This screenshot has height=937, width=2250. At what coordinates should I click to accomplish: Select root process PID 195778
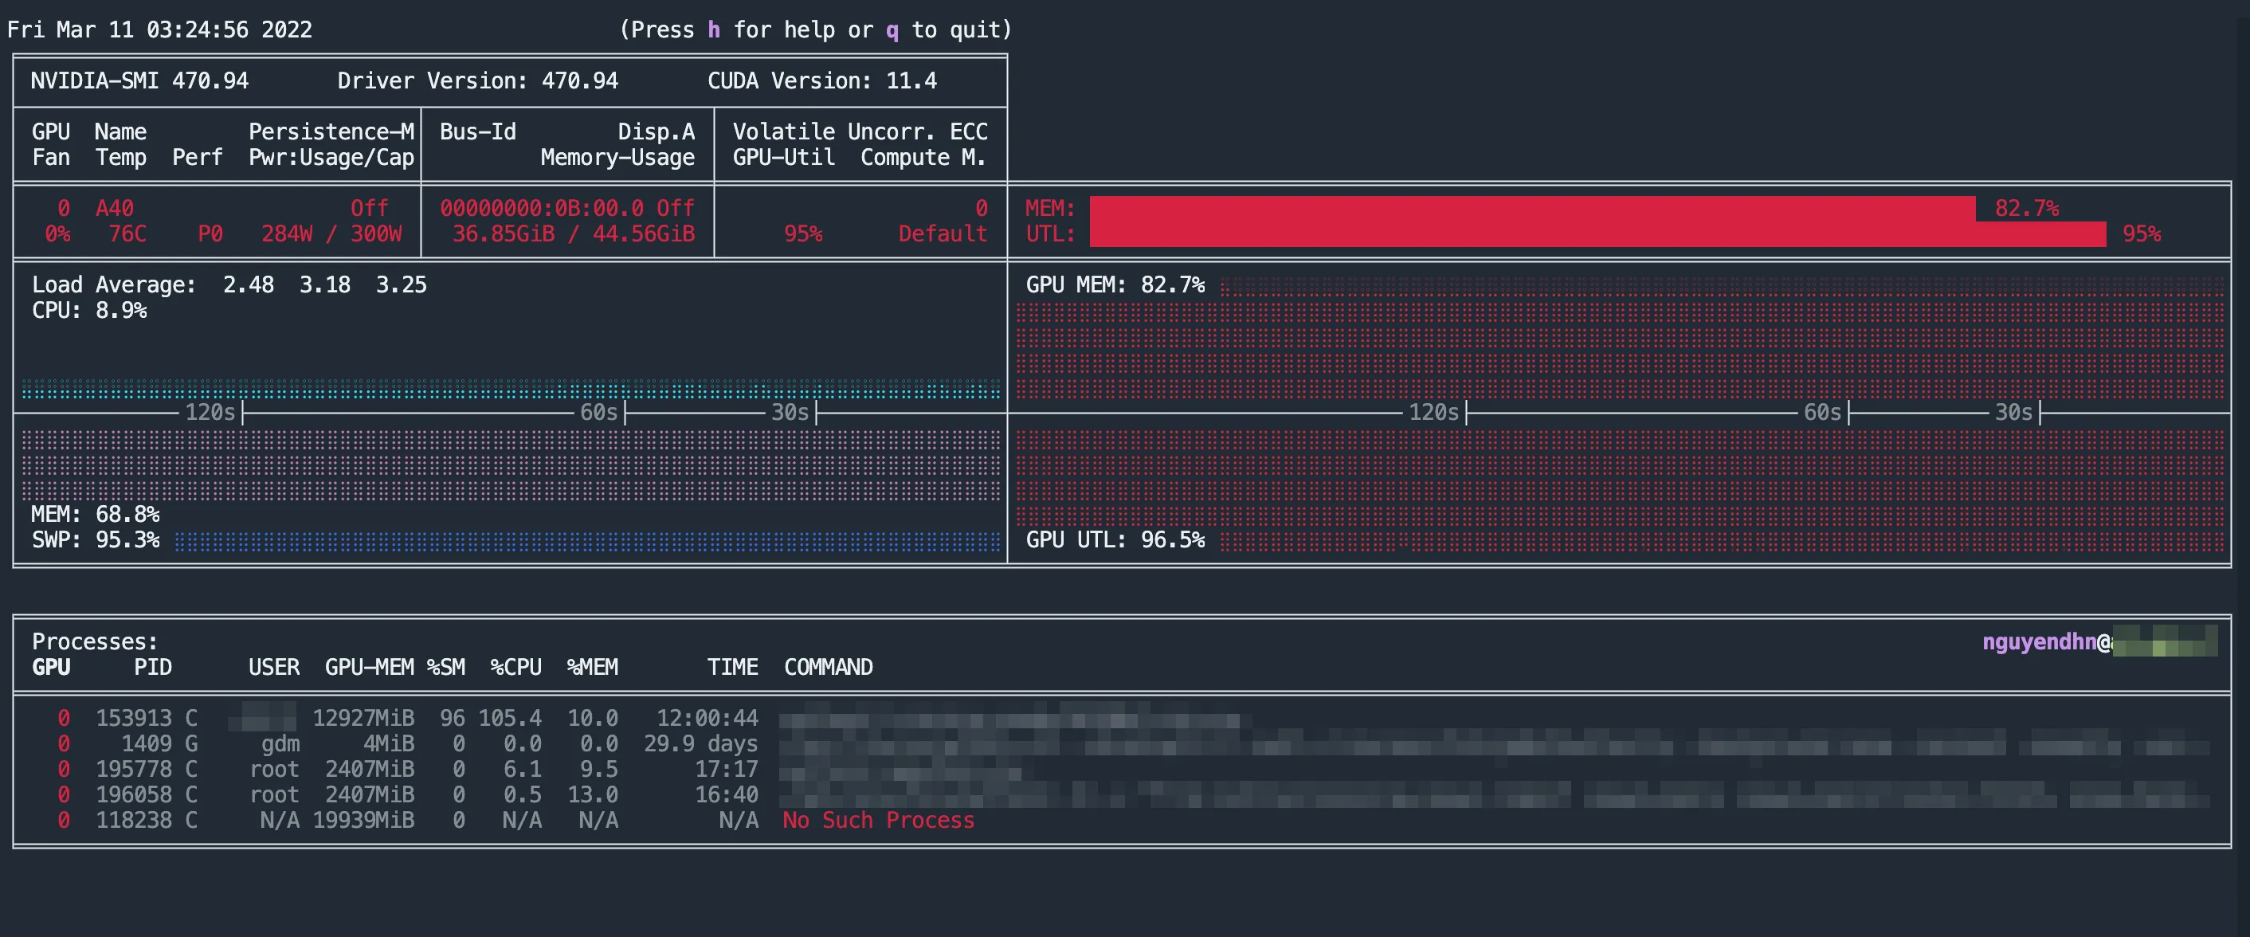tap(134, 770)
